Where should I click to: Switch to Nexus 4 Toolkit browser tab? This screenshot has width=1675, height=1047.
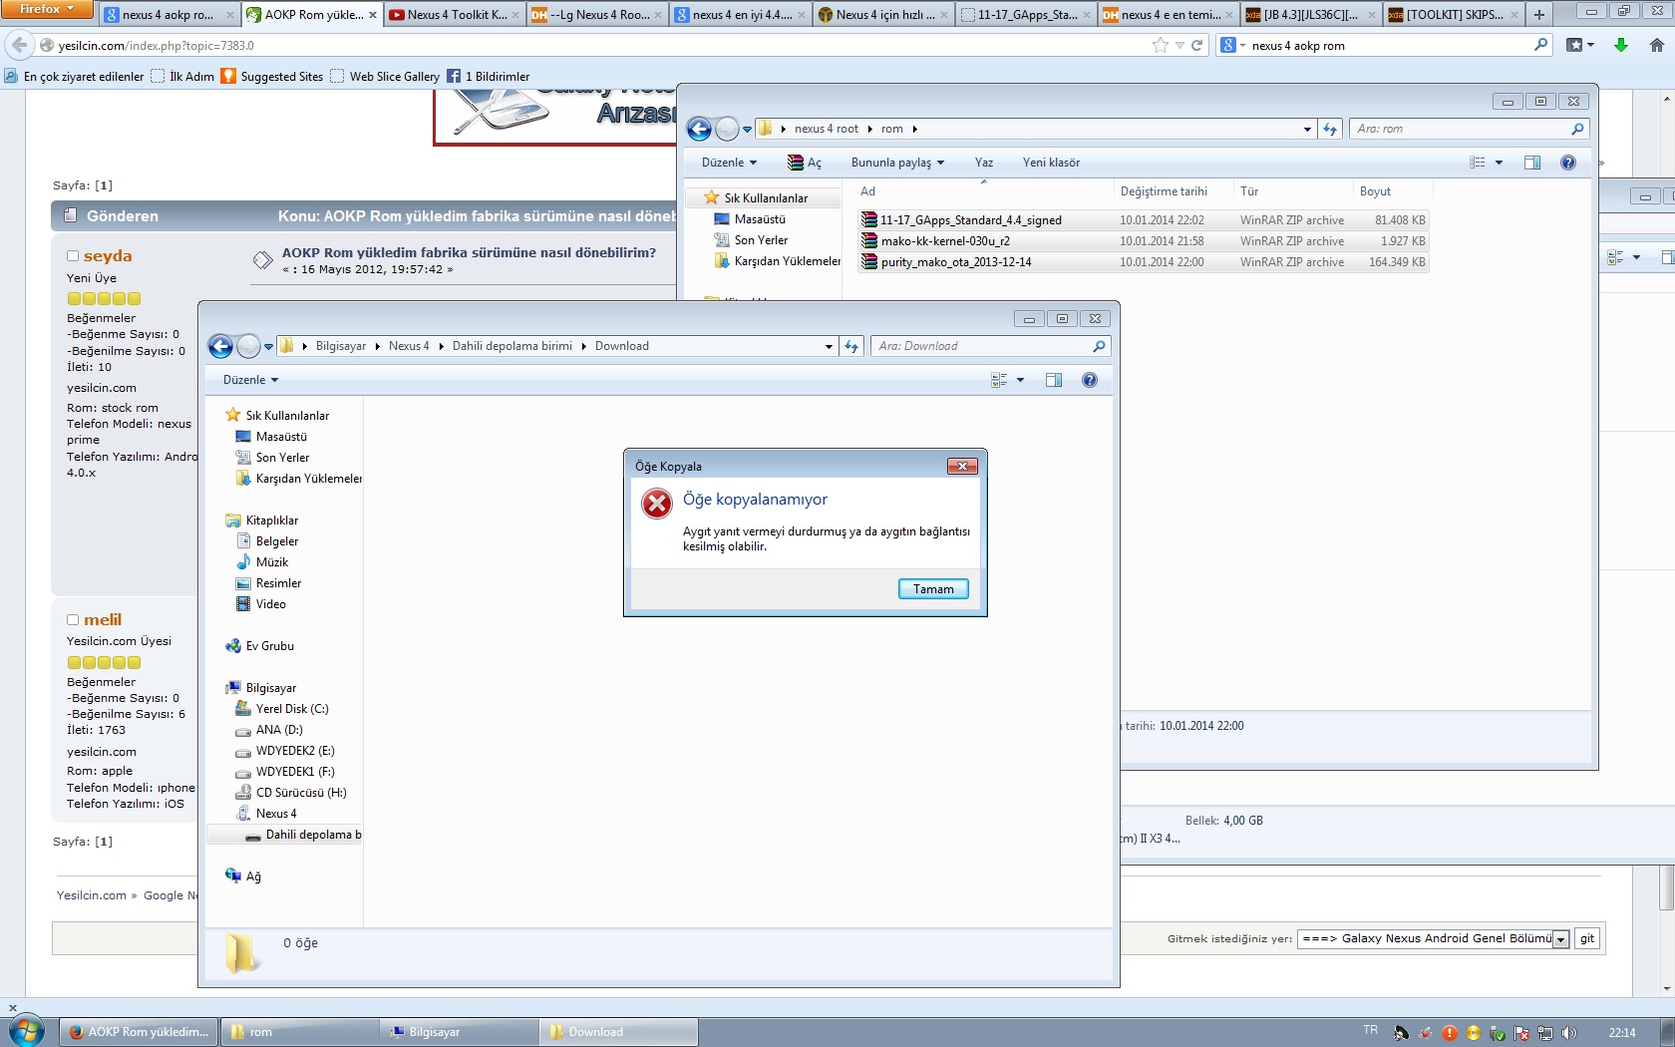point(454,14)
